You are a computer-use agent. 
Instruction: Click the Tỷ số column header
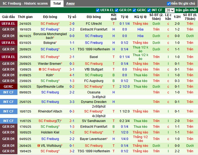72,17
